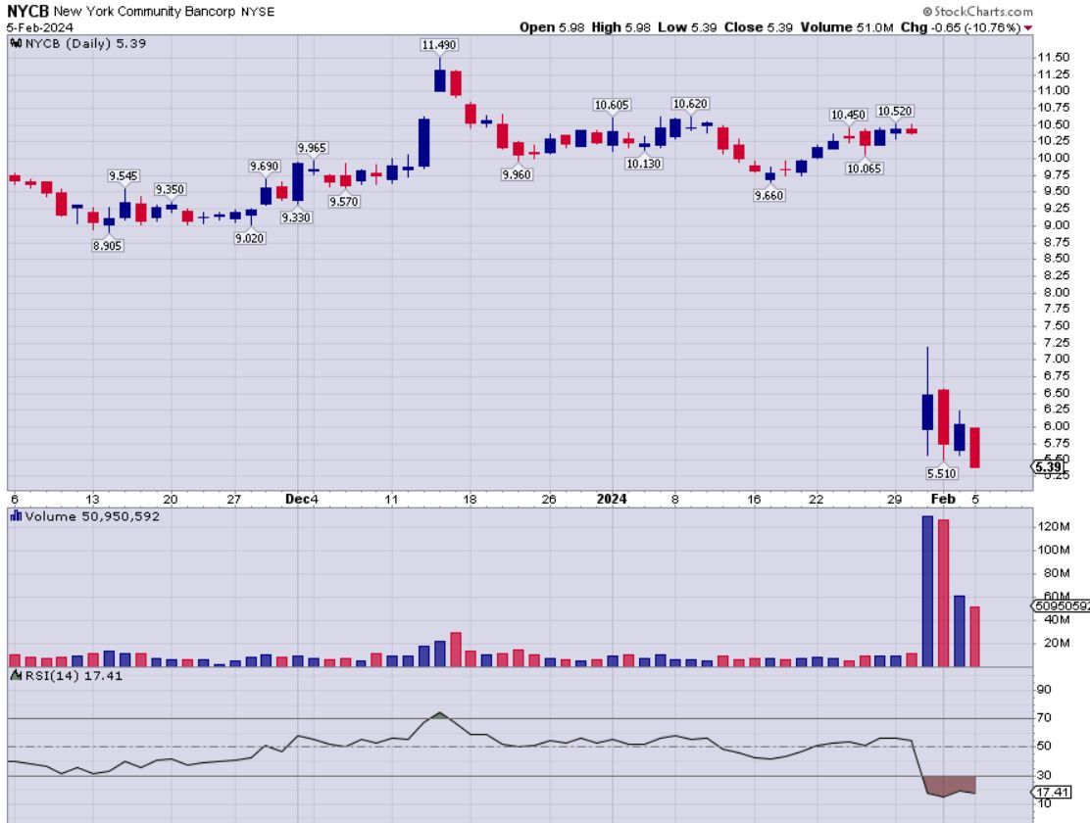This screenshot has width=1090, height=823.
Task: Click the 11.50 price axis label
Action: coord(1053,58)
